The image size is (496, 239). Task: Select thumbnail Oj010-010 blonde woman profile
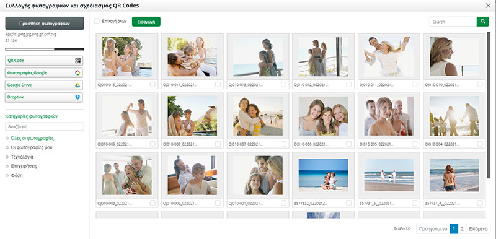(454, 56)
